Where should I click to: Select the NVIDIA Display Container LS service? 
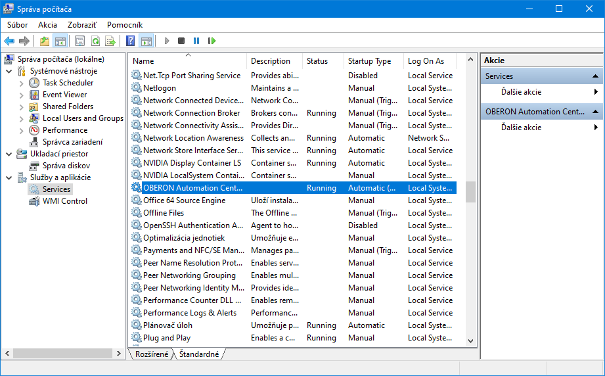tap(293, 163)
